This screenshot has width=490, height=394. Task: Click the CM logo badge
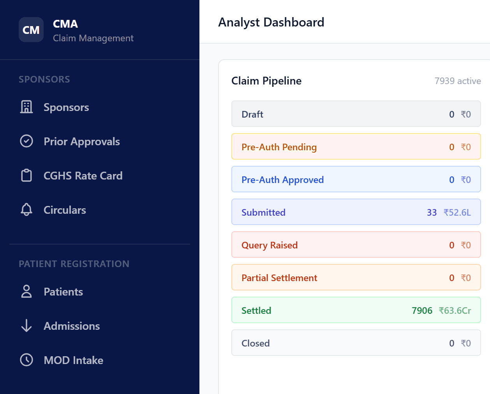pyautogui.click(x=31, y=30)
